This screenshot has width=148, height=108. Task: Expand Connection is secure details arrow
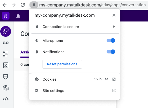pyautogui.click(x=114, y=27)
